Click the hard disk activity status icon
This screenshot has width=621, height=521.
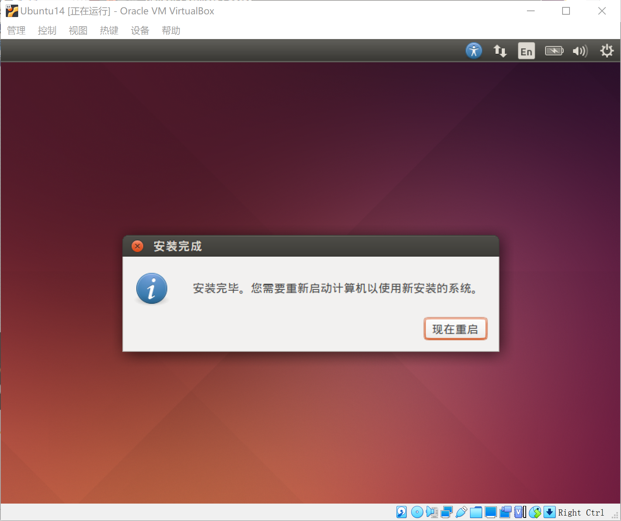pos(401,512)
